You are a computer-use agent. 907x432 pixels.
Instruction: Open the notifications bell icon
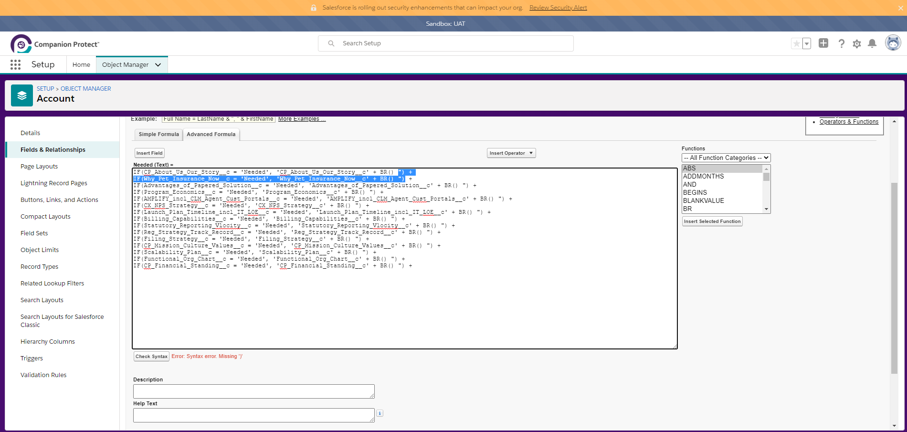pyautogui.click(x=872, y=43)
